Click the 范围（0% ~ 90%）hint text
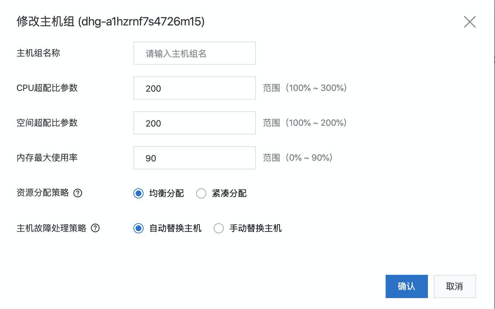Screen dimensions: 495x309 point(298,158)
